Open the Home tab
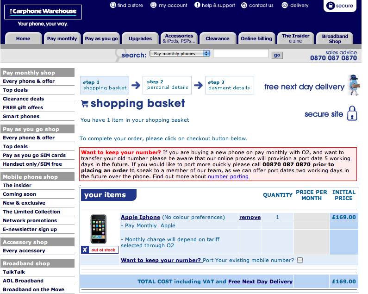 tap(23, 38)
